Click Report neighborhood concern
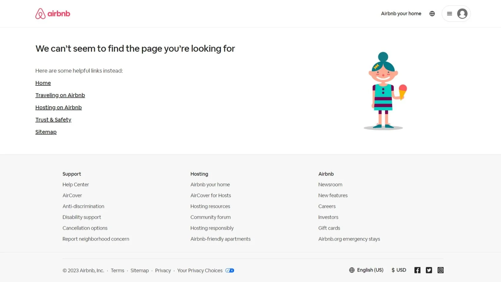 pos(96,239)
